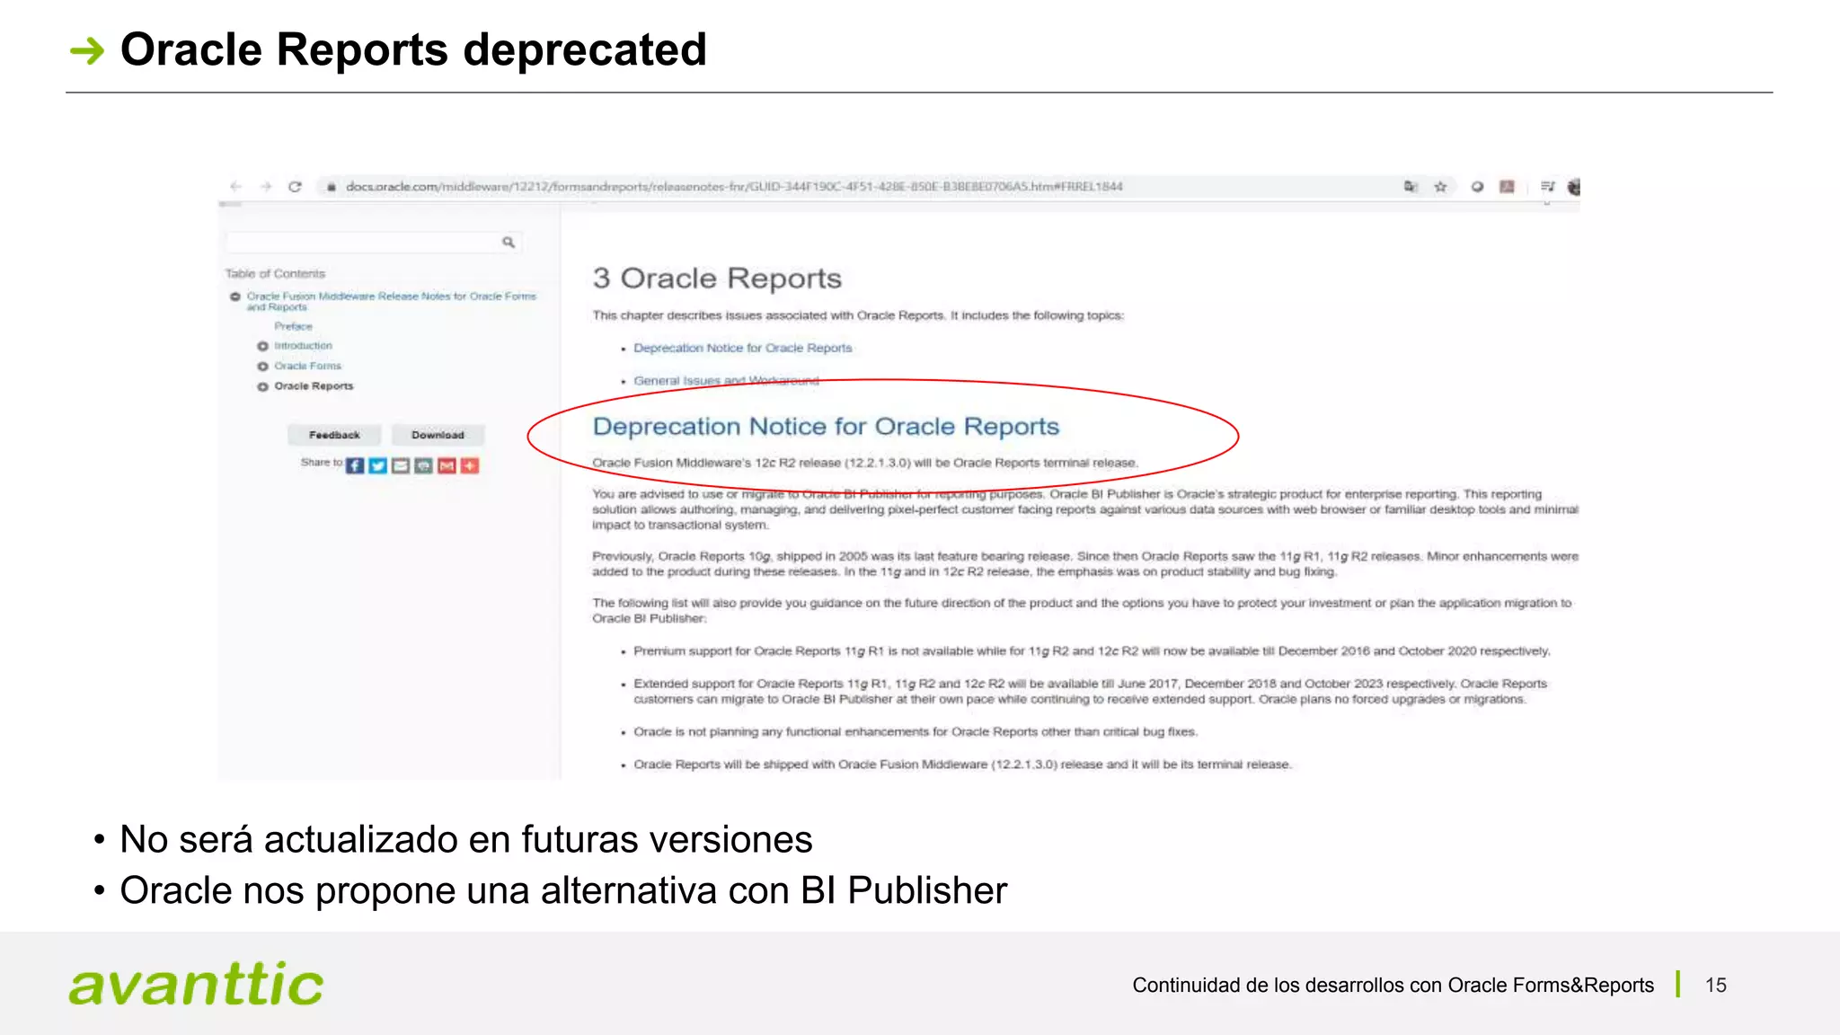Open General Issues and Workaround link

point(726,381)
